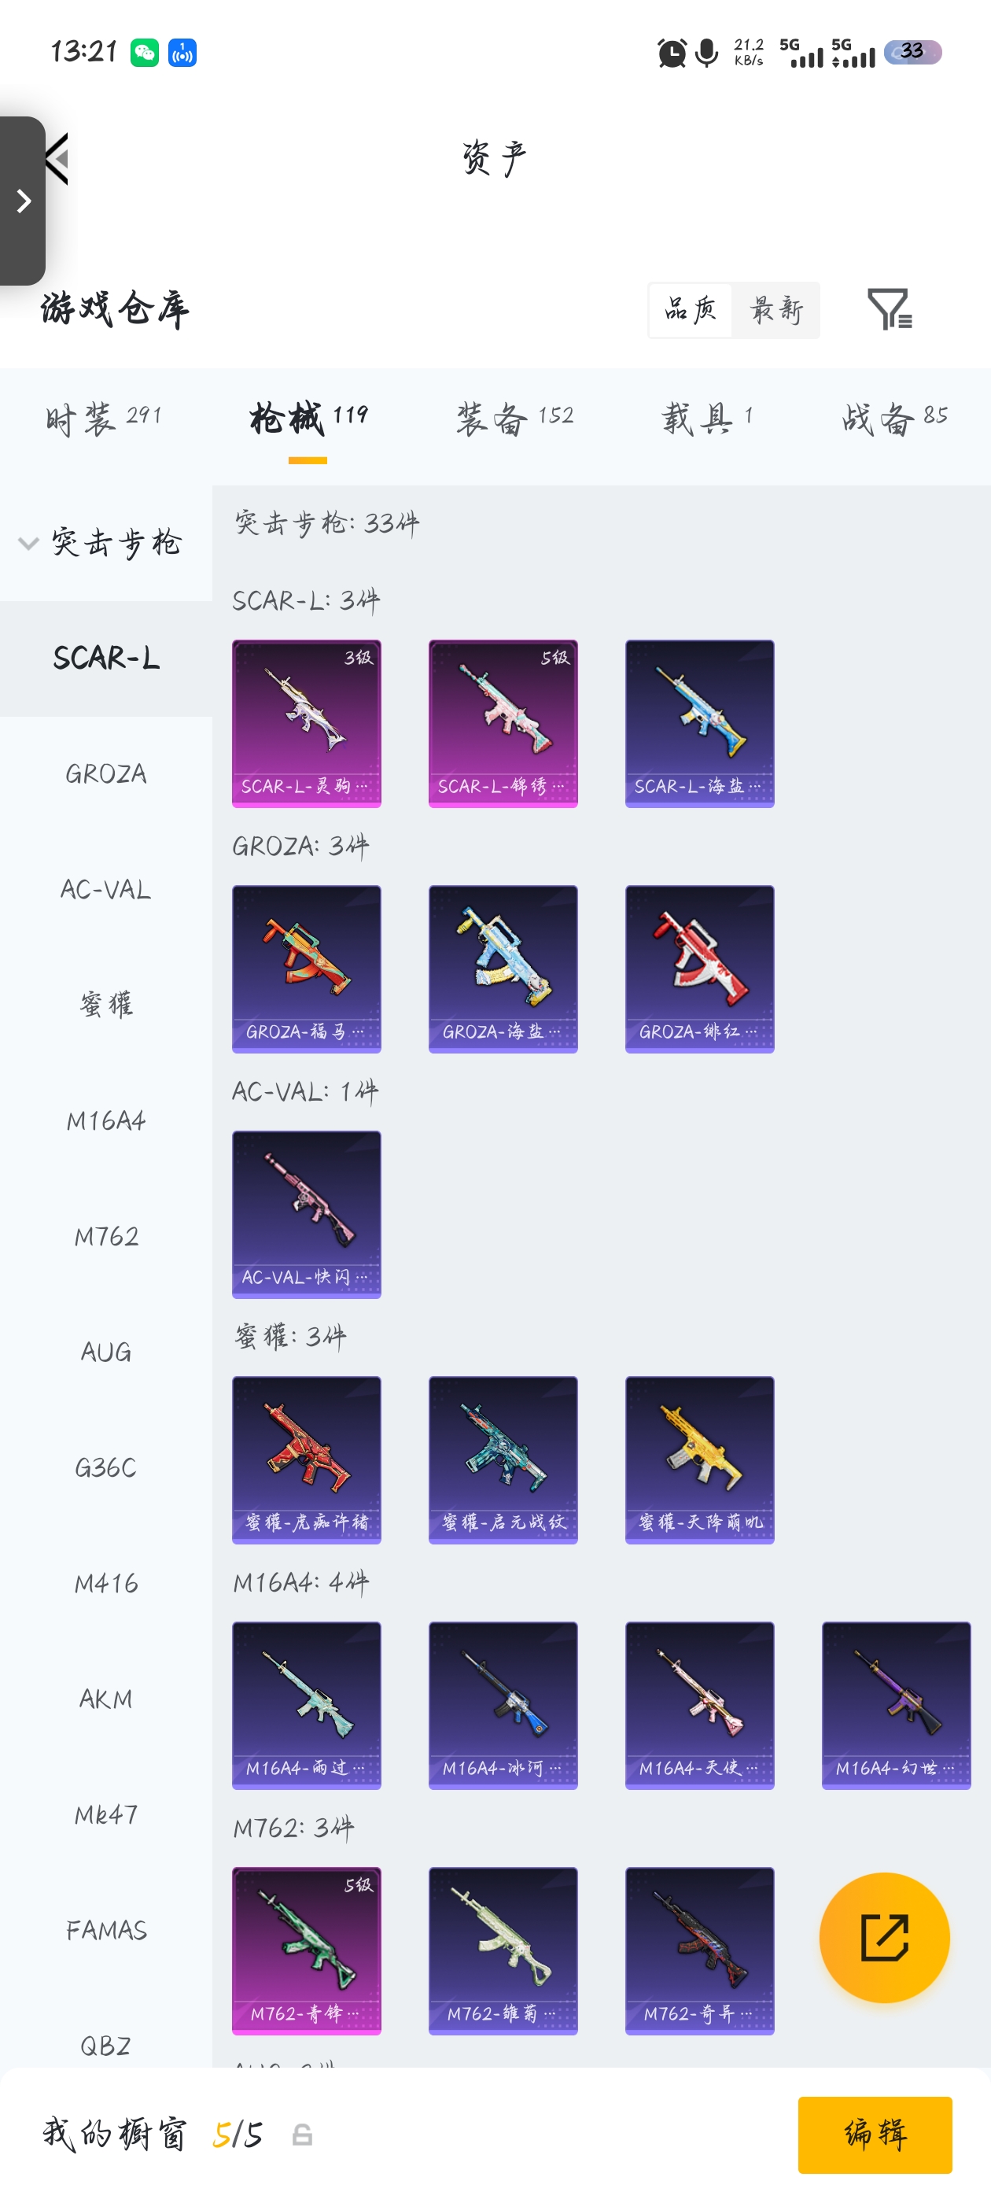Tap the alarm clock status icon
Viewport: 991px width, 2203px height.
pos(672,53)
